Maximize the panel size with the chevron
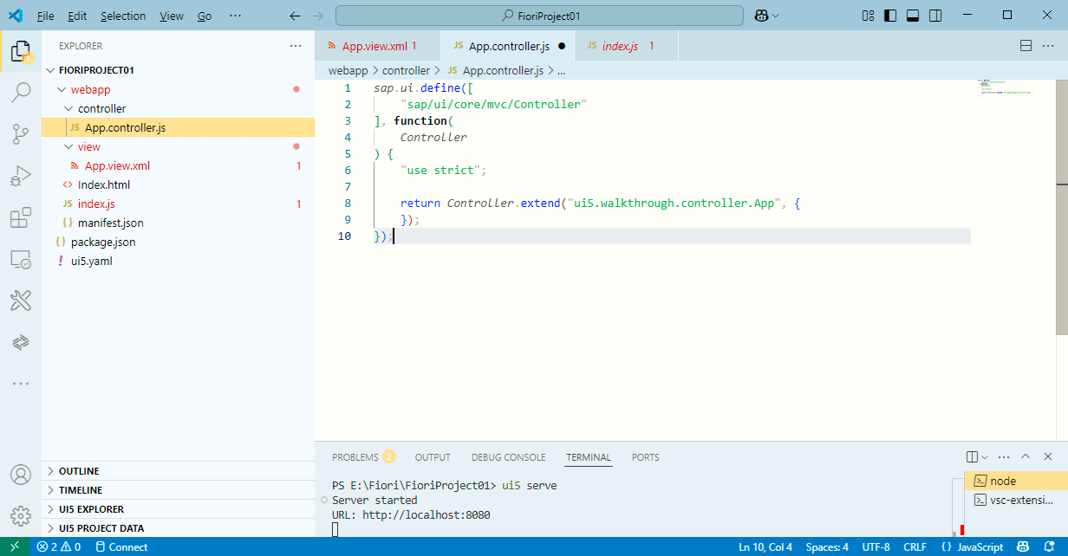This screenshot has width=1068, height=556. tap(1026, 456)
